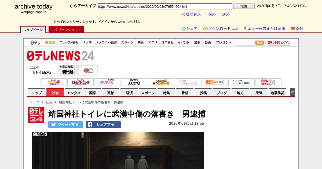Switch to the スクリーンショット tab
The image size is (322, 169).
(x=66, y=30)
